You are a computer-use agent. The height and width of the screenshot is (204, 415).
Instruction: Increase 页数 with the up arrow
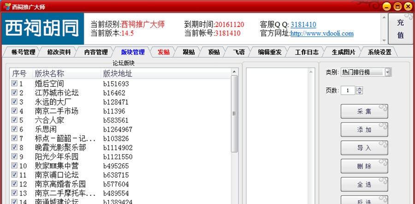(359, 89)
